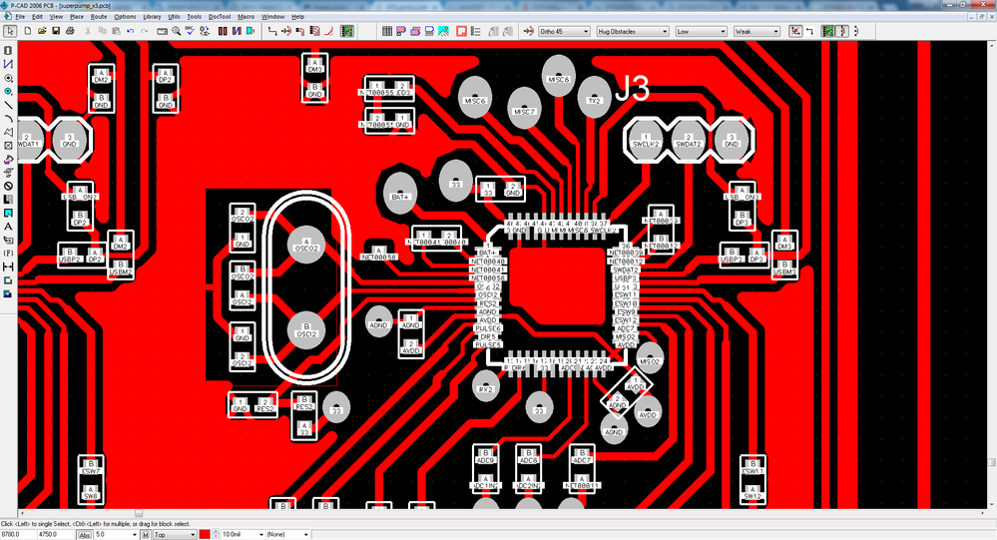Viewport: 997px width, 540px height.
Task: Select the arrow pointer tool
Action: point(10,31)
